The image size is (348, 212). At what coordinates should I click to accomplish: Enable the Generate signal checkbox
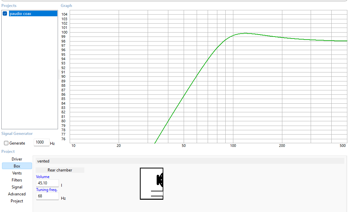6,143
